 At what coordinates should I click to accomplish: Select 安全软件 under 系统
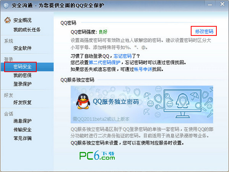pos(22,48)
